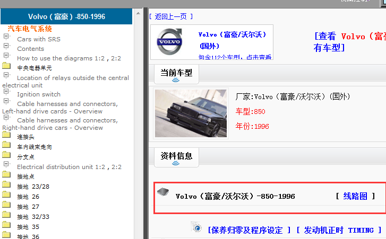
Task: Open Cable harnesses Right-hand drive Overview
Action: pos(60,124)
